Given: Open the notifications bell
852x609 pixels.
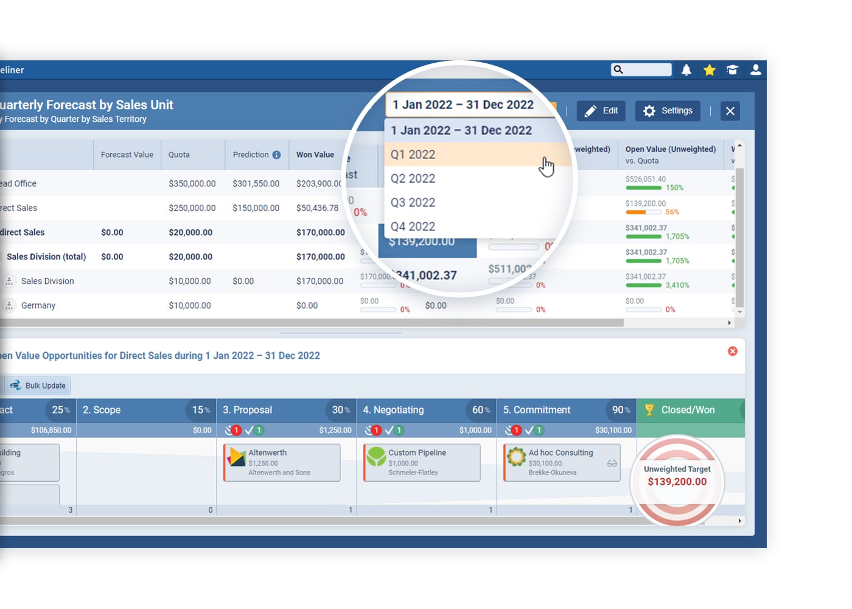Looking at the screenshot, I should (x=686, y=70).
